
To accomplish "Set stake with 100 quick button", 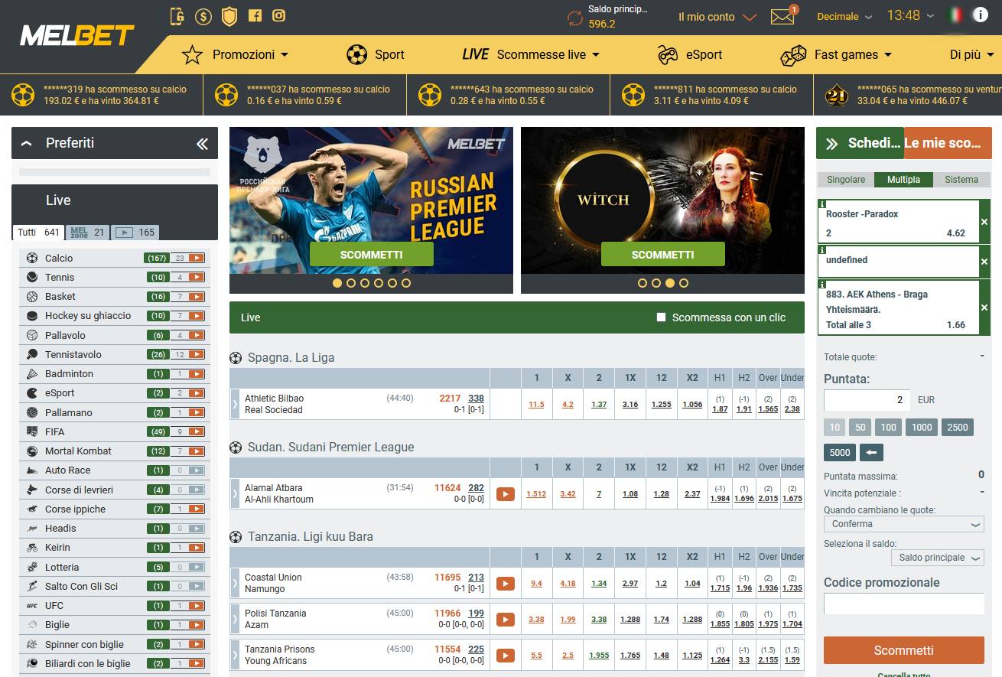I will point(888,428).
